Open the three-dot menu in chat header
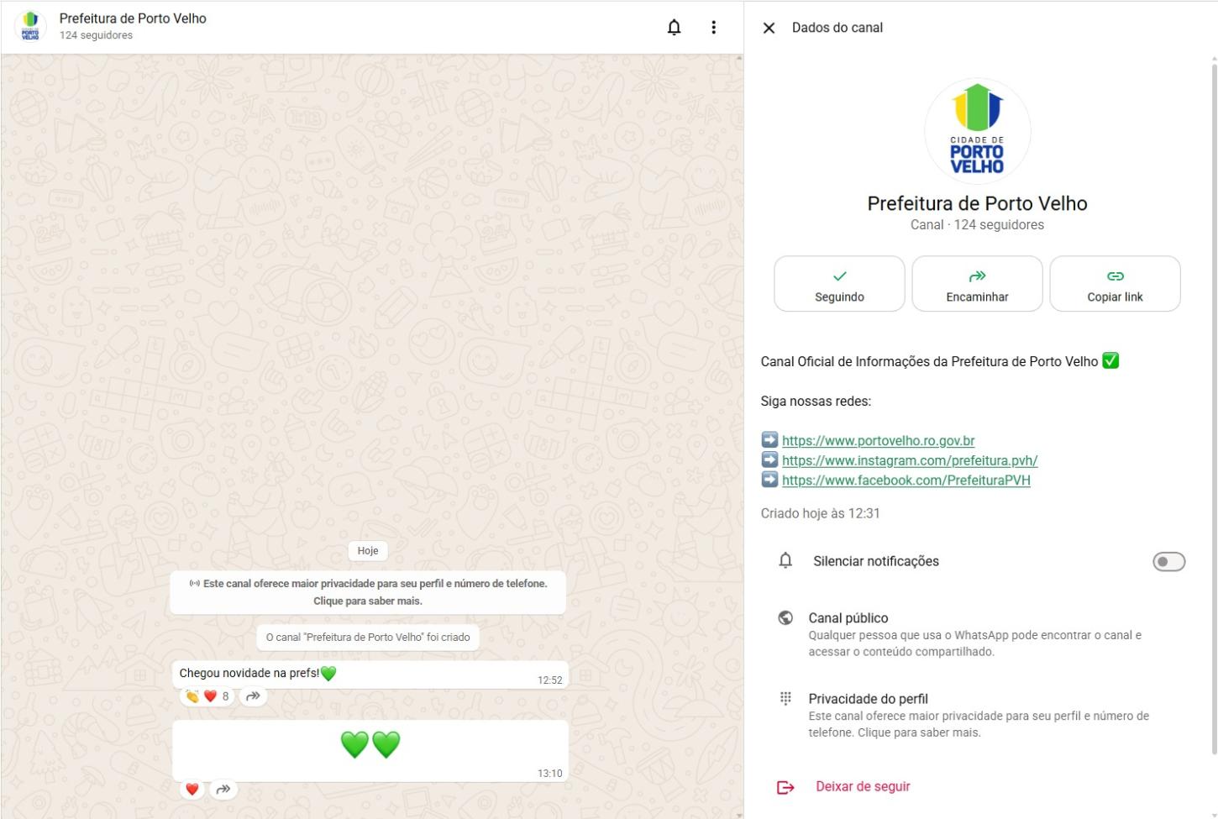The height and width of the screenshot is (819, 1218). tap(713, 28)
